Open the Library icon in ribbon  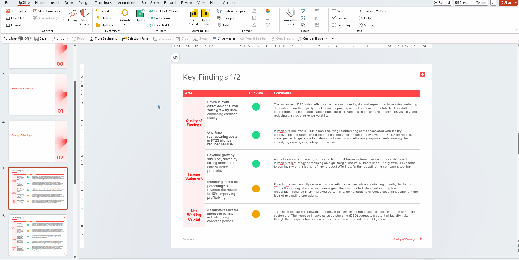pos(73,15)
